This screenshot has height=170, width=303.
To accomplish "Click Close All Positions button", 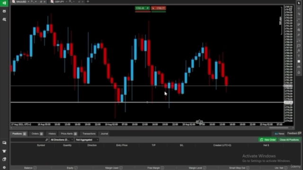I will tap(289, 140).
